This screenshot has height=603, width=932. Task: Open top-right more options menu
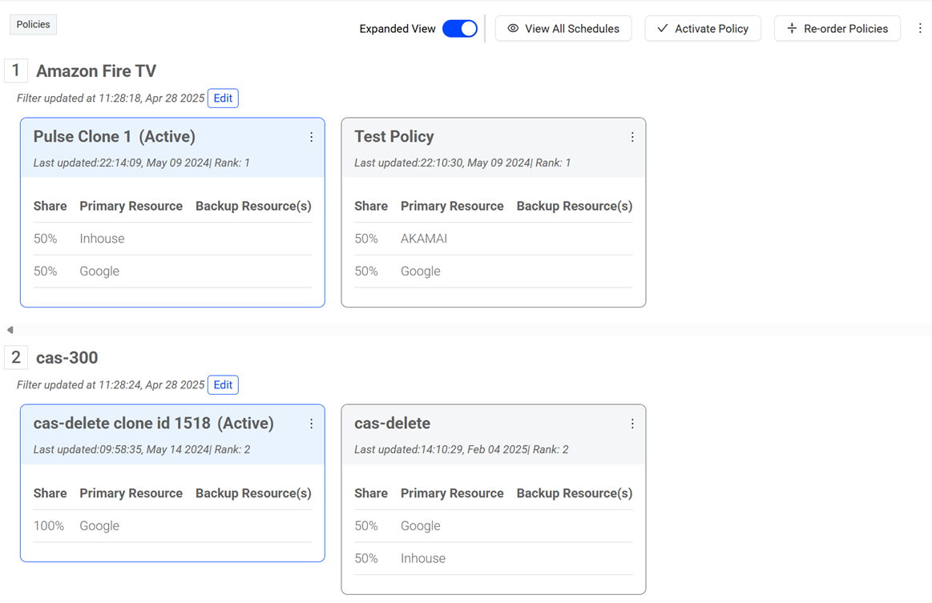point(920,28)
